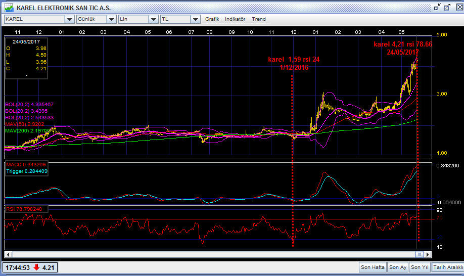The height and width of the screenshot is (276, 464).
Task: Close the KAREL chart window
Action: click(x=459, y=7)
